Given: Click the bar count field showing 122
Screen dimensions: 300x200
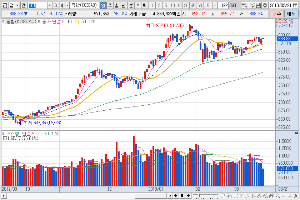Looking at the screenshot, I should [x=223, y=5].
